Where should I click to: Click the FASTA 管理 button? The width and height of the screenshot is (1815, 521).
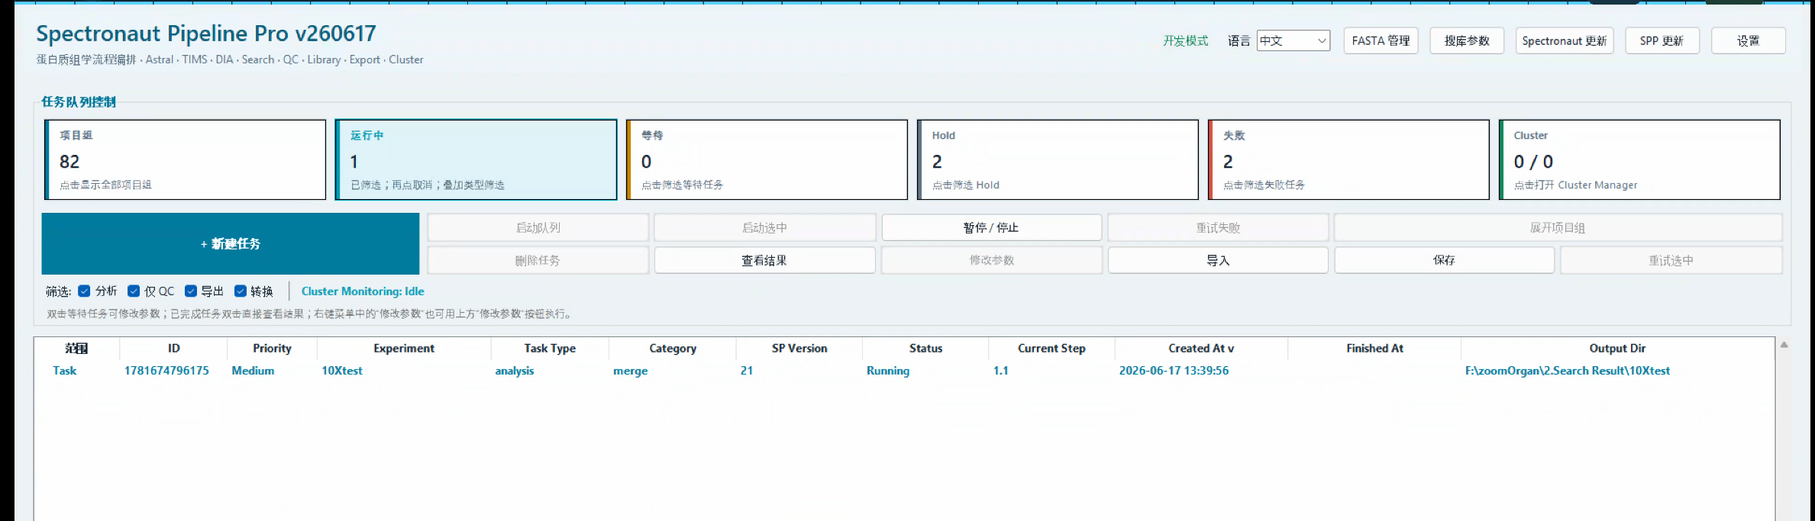coord(1381,40)
